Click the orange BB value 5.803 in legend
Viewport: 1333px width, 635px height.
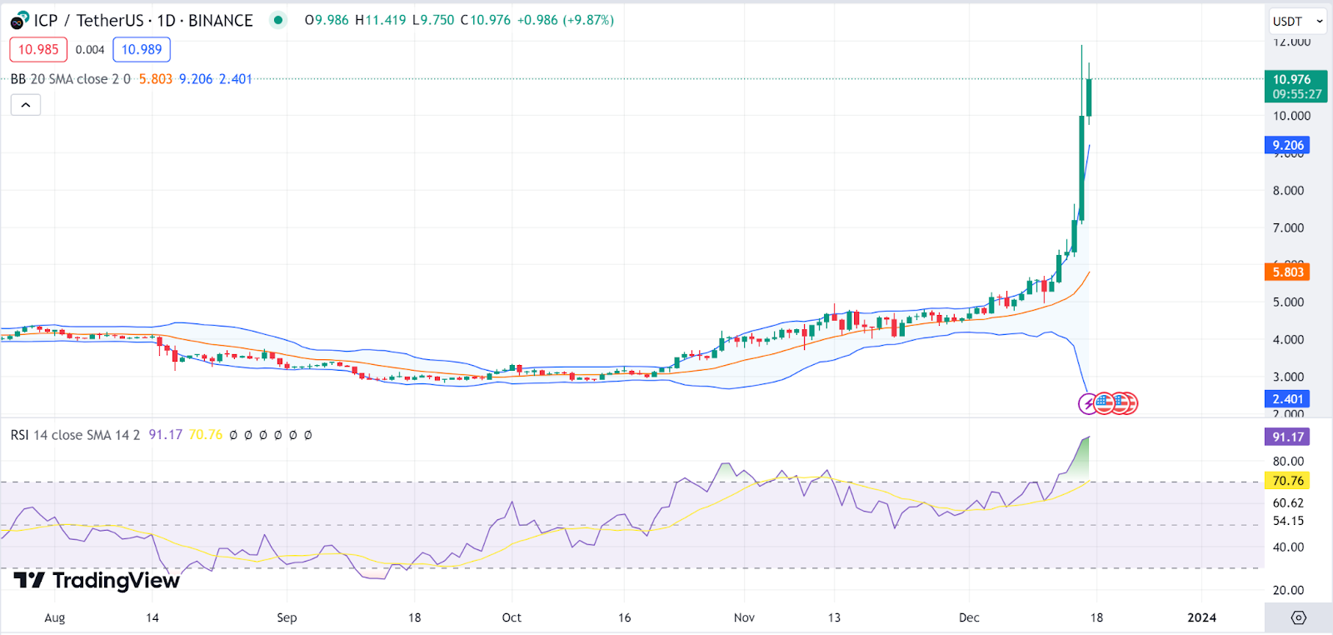[x=156, y=79]
